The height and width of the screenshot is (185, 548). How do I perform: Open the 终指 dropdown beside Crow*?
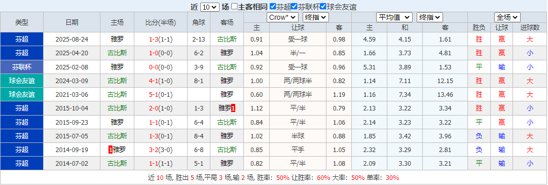pyautogui.click(x=316, y=17)
